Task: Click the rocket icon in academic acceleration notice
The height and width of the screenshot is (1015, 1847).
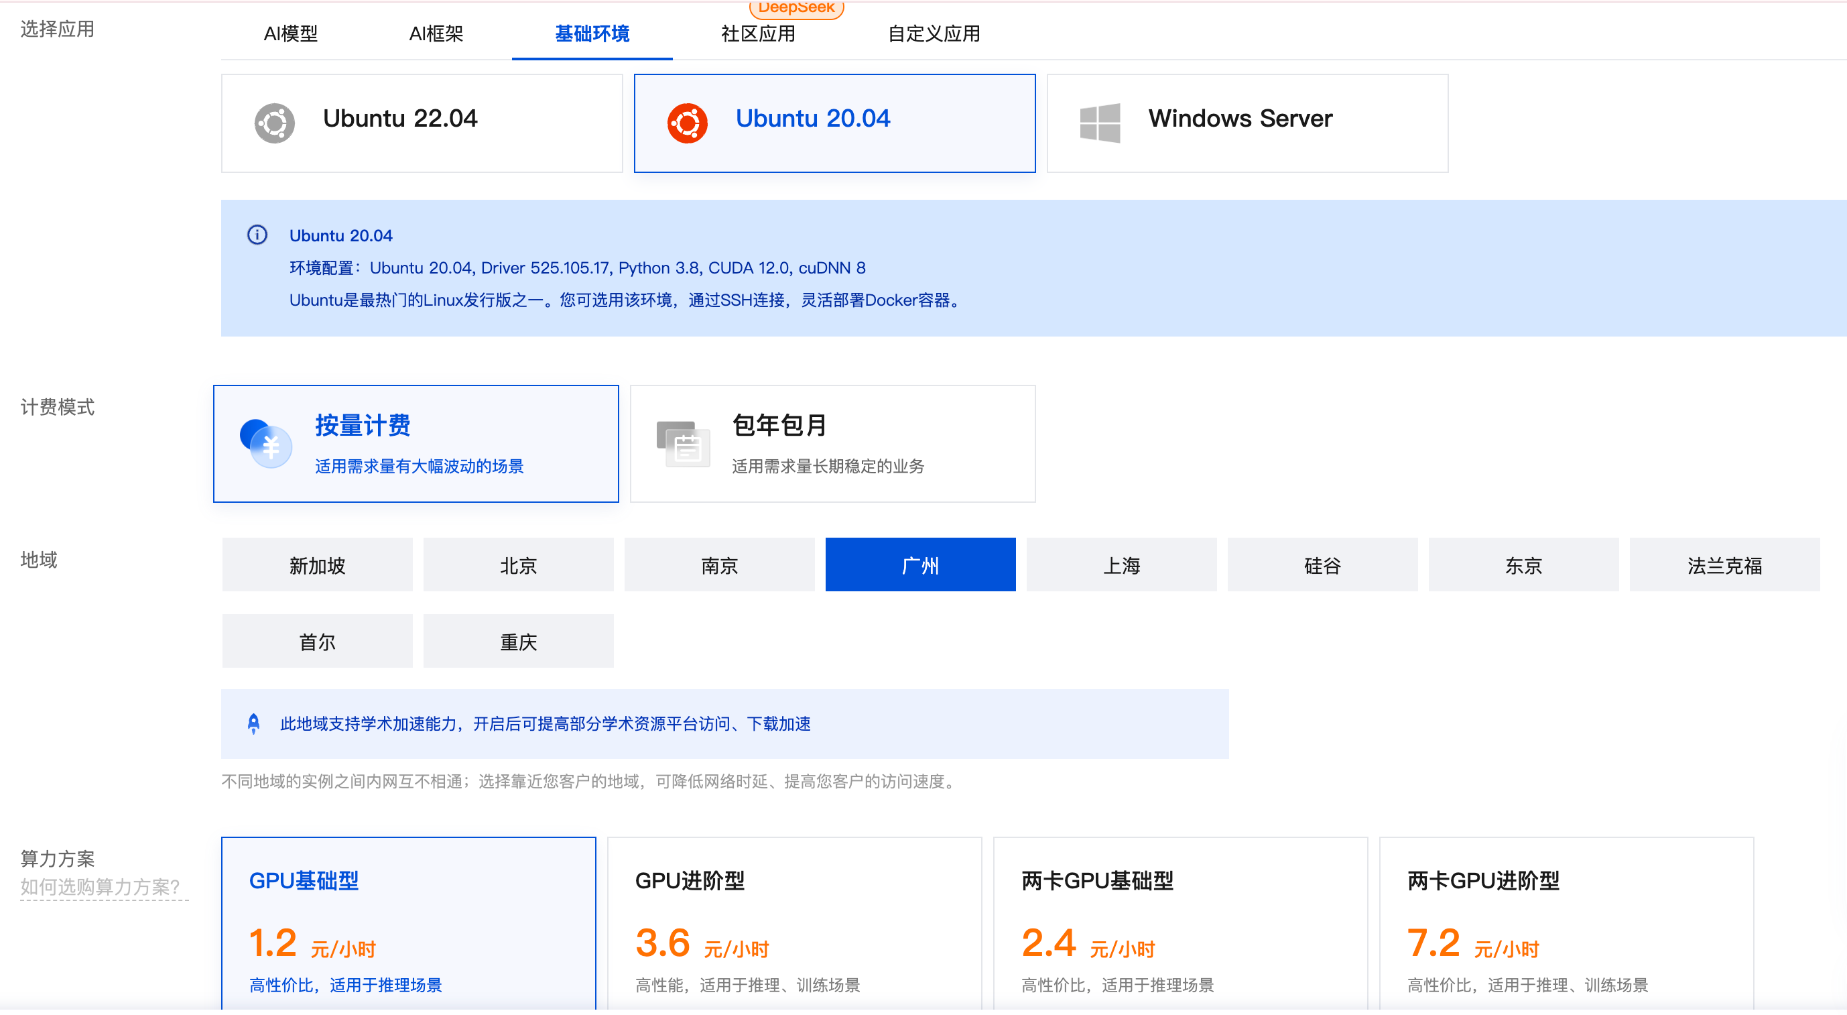Action: [253, 724]
